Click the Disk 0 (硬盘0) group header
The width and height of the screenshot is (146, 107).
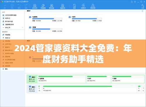(29, 11)
